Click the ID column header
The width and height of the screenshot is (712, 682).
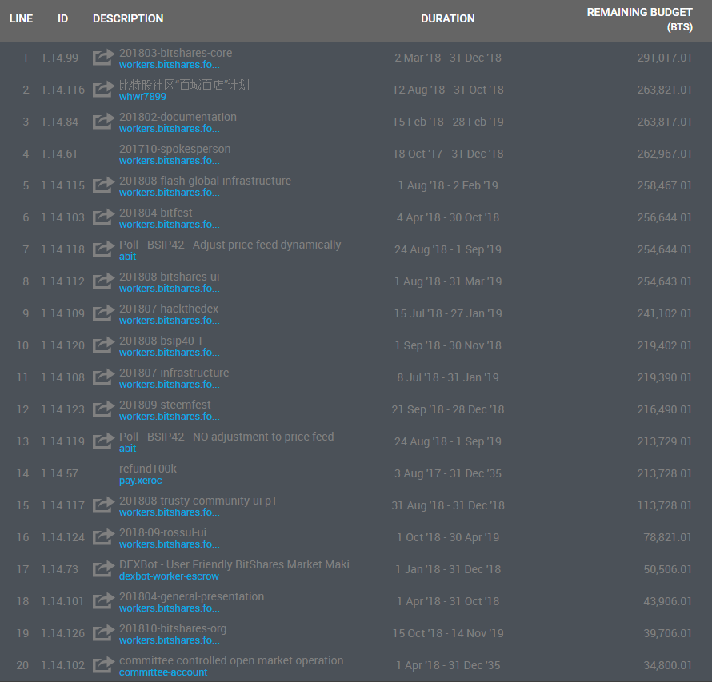(x=62, y=18)
